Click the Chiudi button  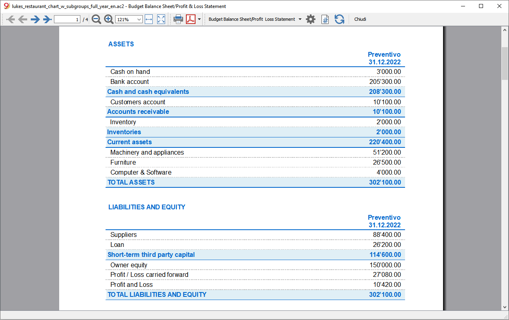[x=360, y=19]
